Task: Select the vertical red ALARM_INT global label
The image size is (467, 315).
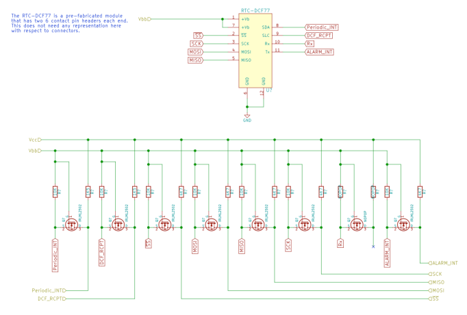Action: coord(387,253)
